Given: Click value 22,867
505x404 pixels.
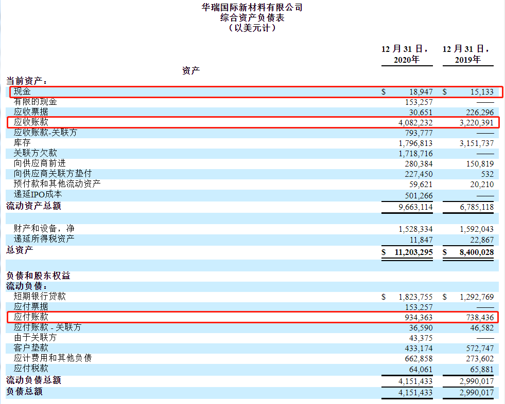Looking at the screenshot, I should click(482, 240).
